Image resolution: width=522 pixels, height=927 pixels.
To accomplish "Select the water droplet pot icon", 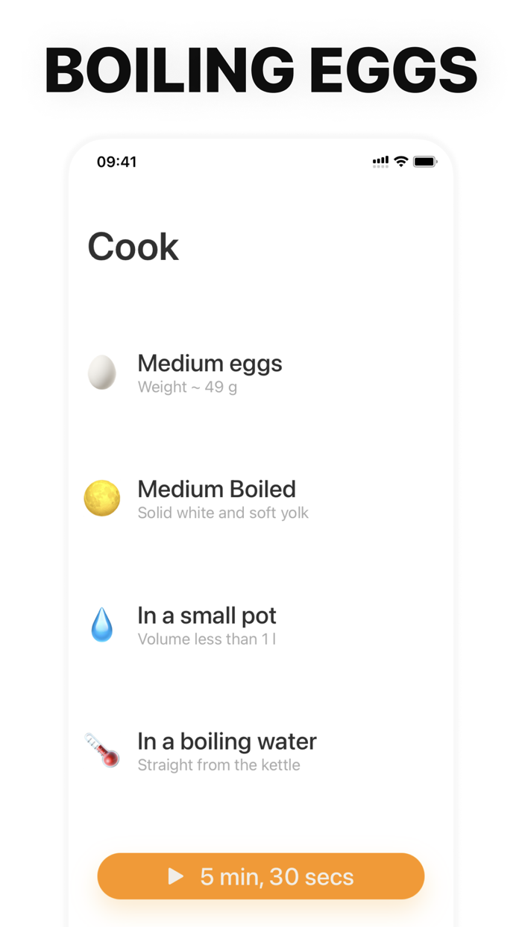I will (x=101, y=624).
